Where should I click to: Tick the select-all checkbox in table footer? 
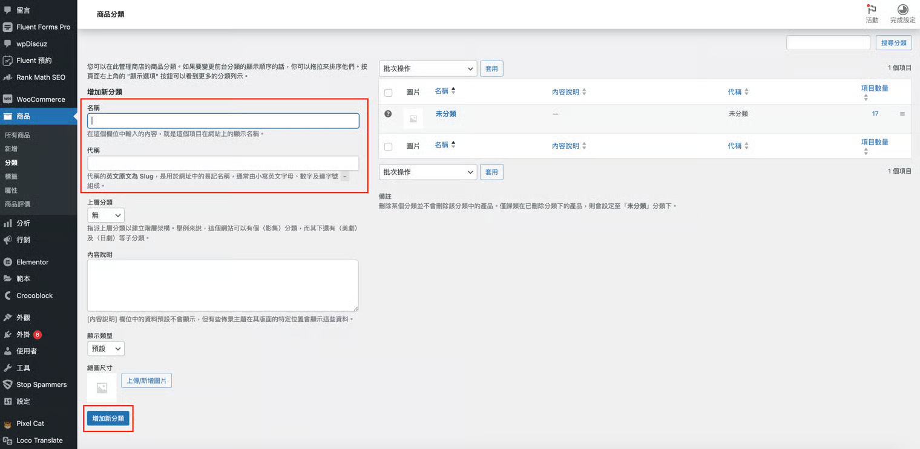[389, 146]
